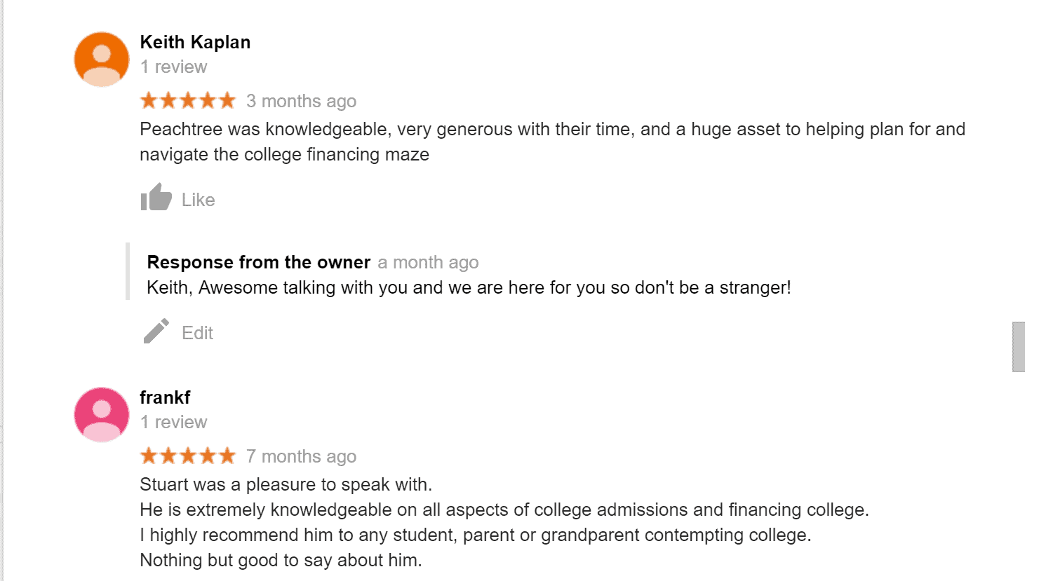This screenshot has width=1053, height=581.
Task: Click frankf's review text about Stuart
Action: (504, 522)
